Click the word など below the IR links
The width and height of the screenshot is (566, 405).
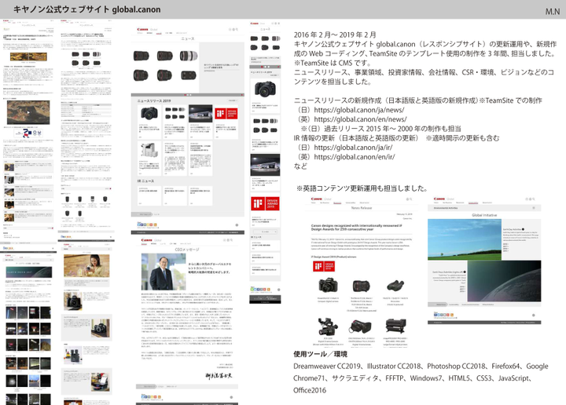pyautogui.click(x=300, y=166)
